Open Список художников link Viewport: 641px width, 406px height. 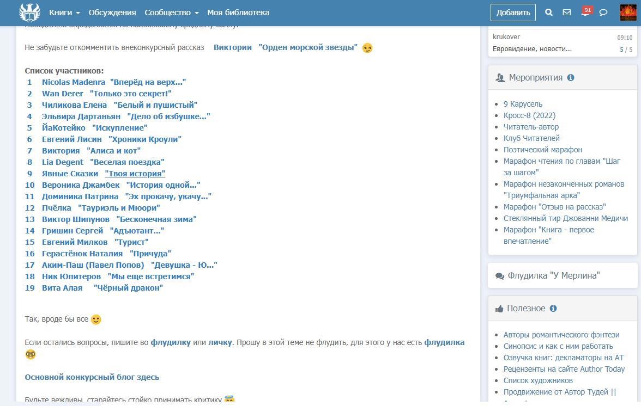538,380
